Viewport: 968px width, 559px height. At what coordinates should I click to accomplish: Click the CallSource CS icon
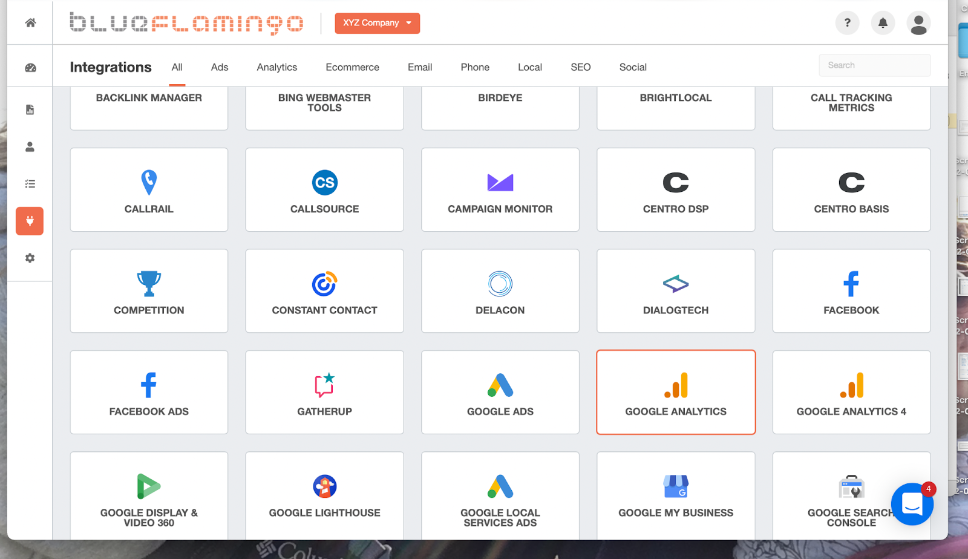tap(325, 183)
